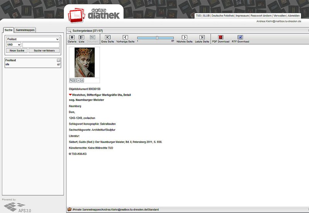Click the search term input field
The image size is (309, 213).
coord(41,45)
